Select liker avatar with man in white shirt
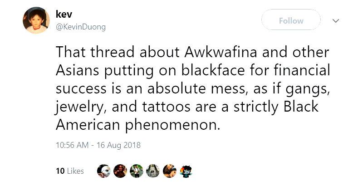Image resolution: width=363 pixels, height=186 pixels. coord(136,171)
